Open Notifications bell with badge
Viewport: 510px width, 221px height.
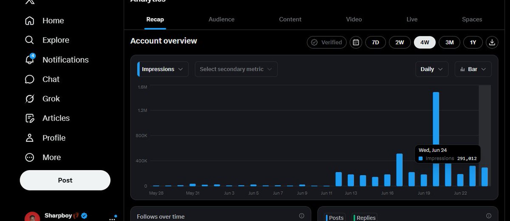(30, 60)
